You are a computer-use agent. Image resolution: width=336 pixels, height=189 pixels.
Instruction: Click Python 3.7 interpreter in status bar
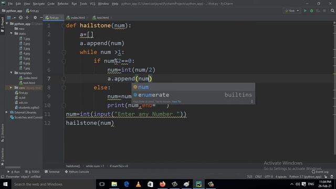306,177
